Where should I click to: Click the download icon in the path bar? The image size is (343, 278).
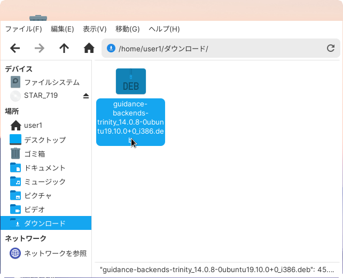click(111, 48)
